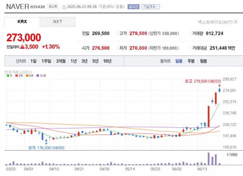
Task: Open the calendar icon beside the timestamp
Action: (x=64, y=7)
